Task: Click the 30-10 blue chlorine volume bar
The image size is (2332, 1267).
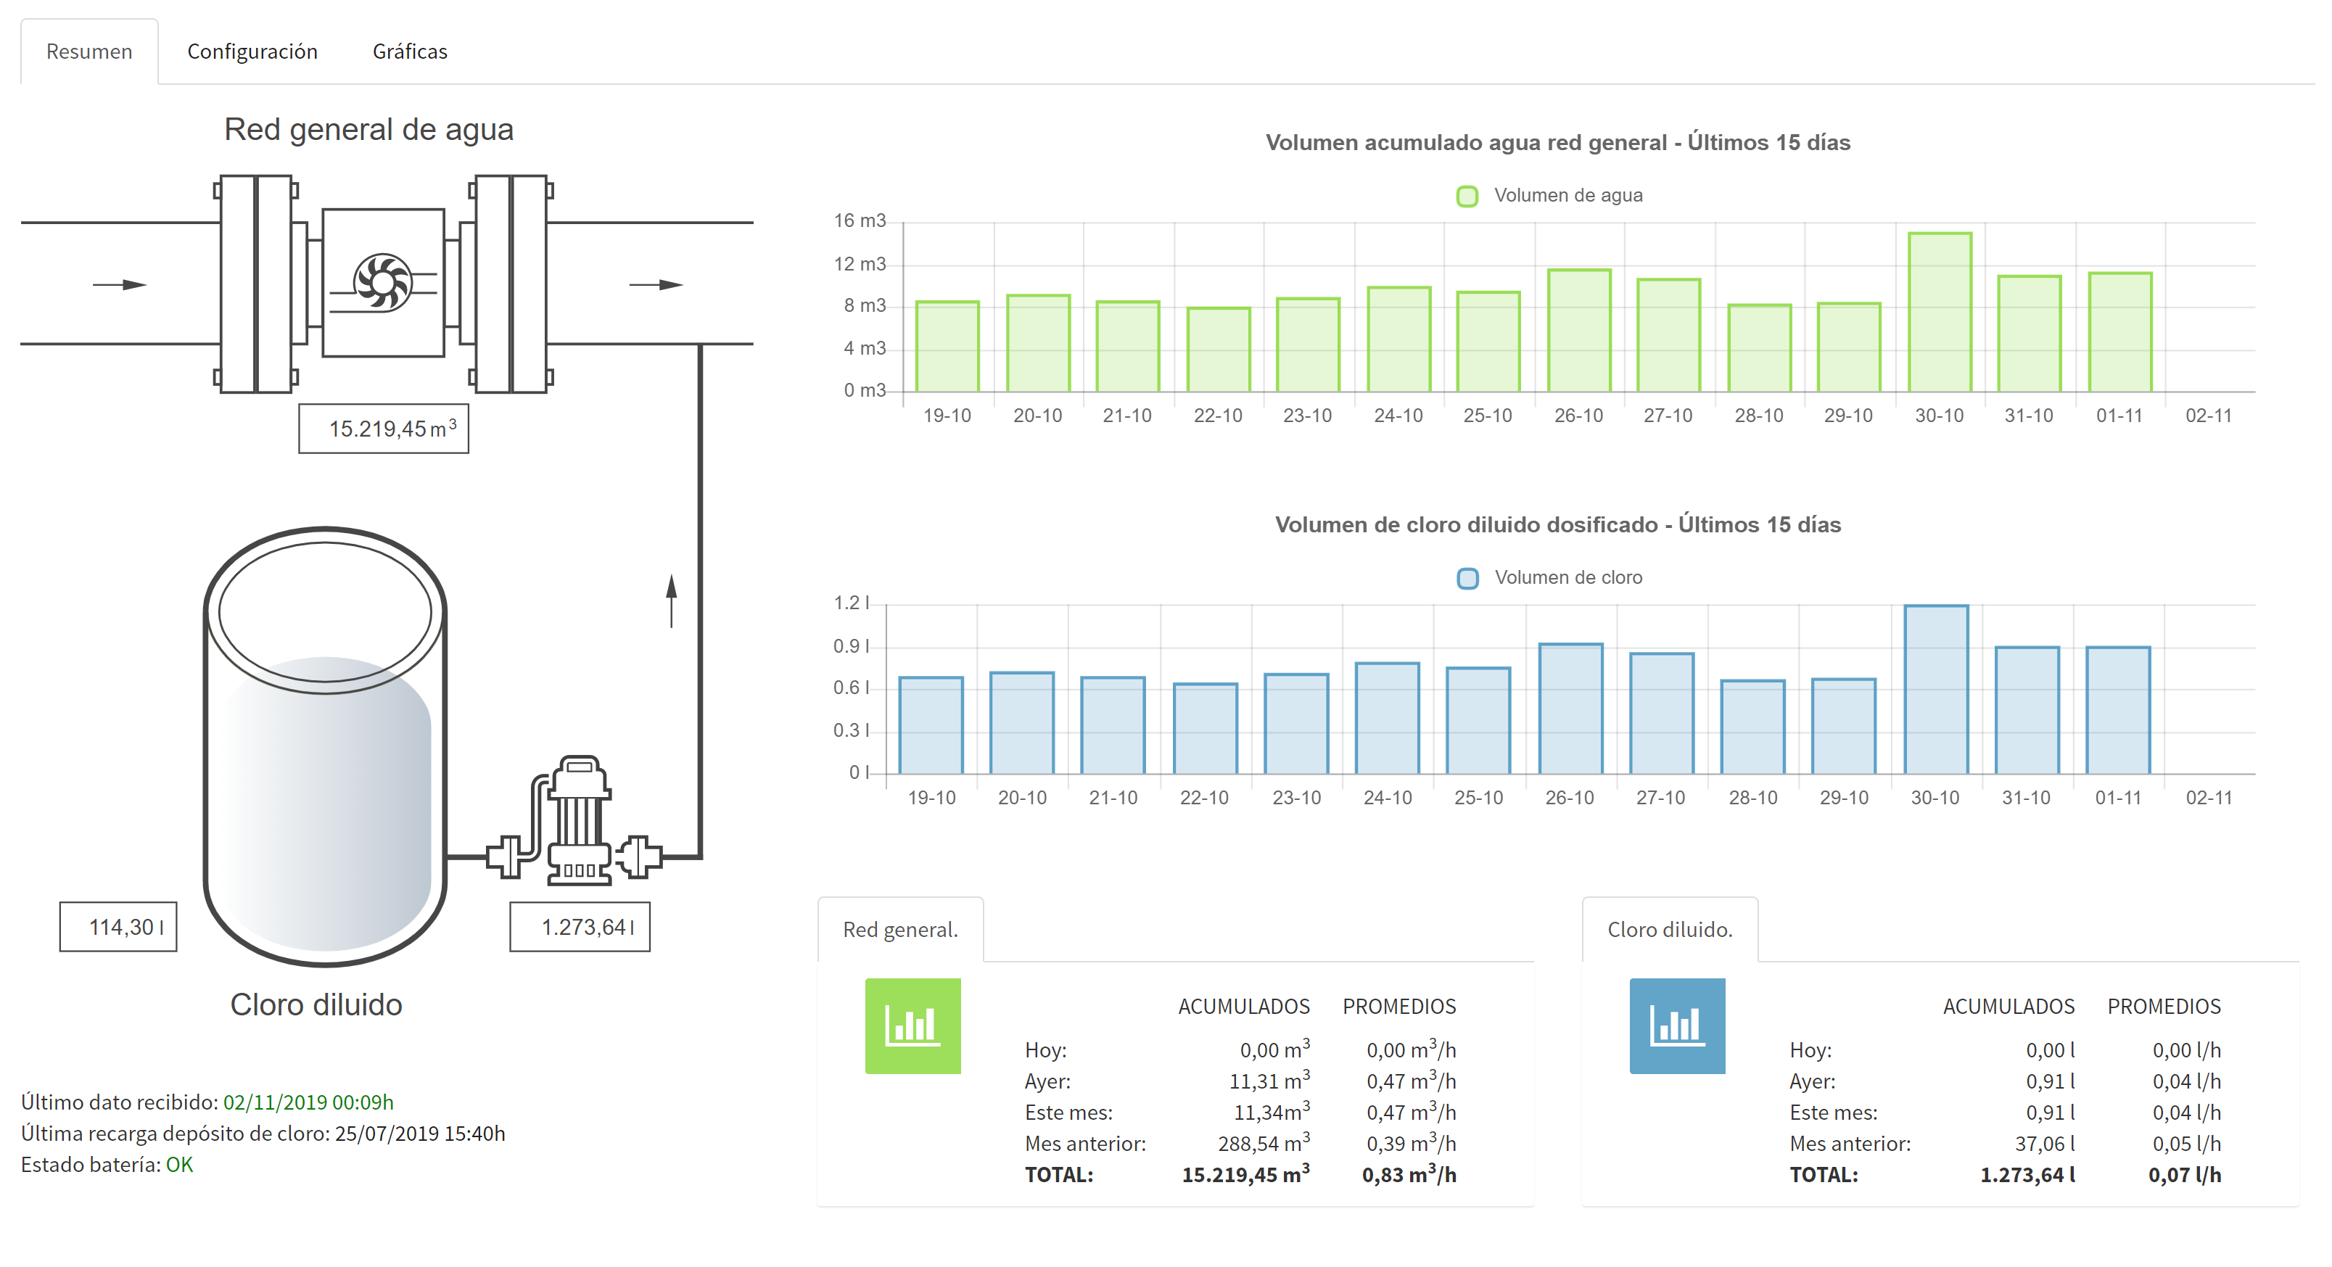Action: click(x=1935, y=690)
